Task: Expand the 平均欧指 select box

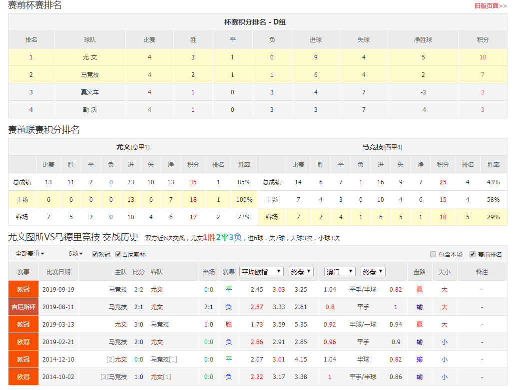Action: [261, 272]
